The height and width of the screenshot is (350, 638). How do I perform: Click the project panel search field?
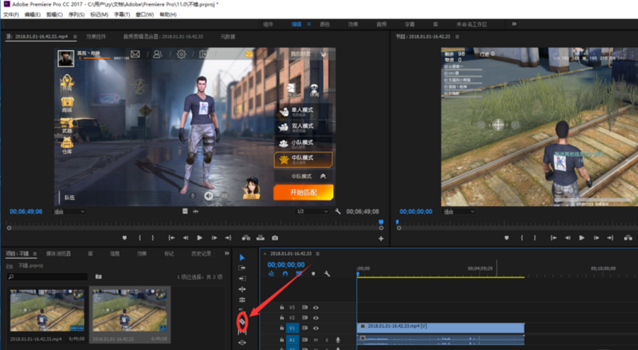pyautogui.click(x=46, y=276)
